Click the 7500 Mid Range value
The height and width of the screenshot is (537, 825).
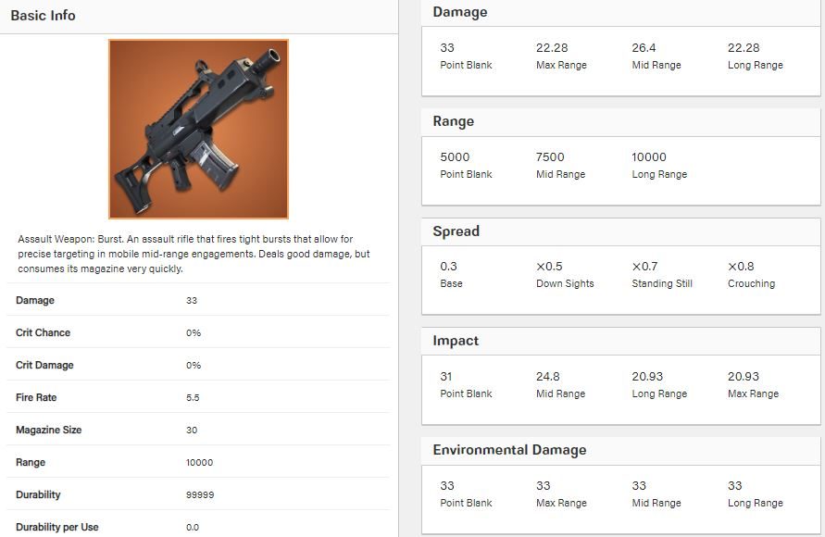(560, 165)
